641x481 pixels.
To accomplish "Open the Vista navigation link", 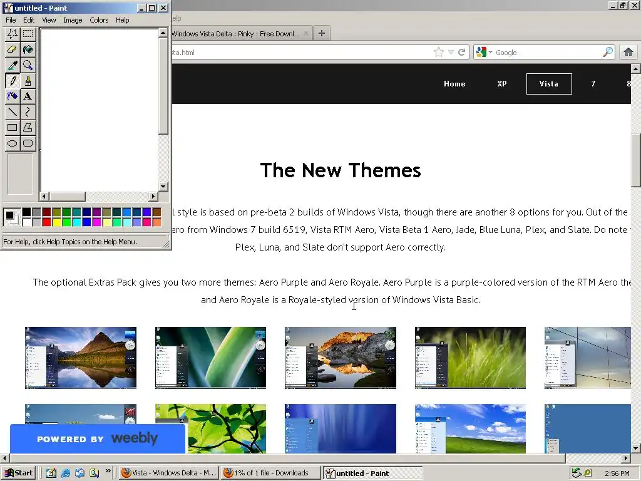I will pyautogui.click(x=549, y=84).
